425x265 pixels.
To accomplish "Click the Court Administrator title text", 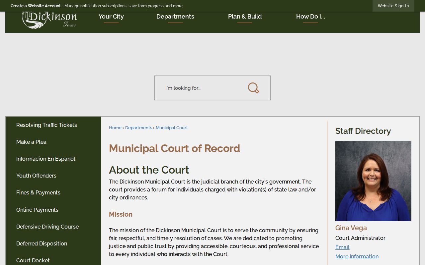I will click(x=360, y=238).
